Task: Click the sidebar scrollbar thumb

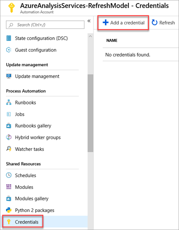Action: coord(90,113)
